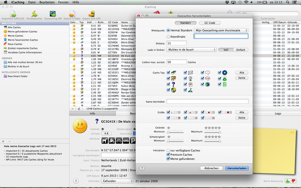Screen dimensions: 301x188
Task: Open the Hilfe menu
Action: pyautogui.click(x=76, y=2)
